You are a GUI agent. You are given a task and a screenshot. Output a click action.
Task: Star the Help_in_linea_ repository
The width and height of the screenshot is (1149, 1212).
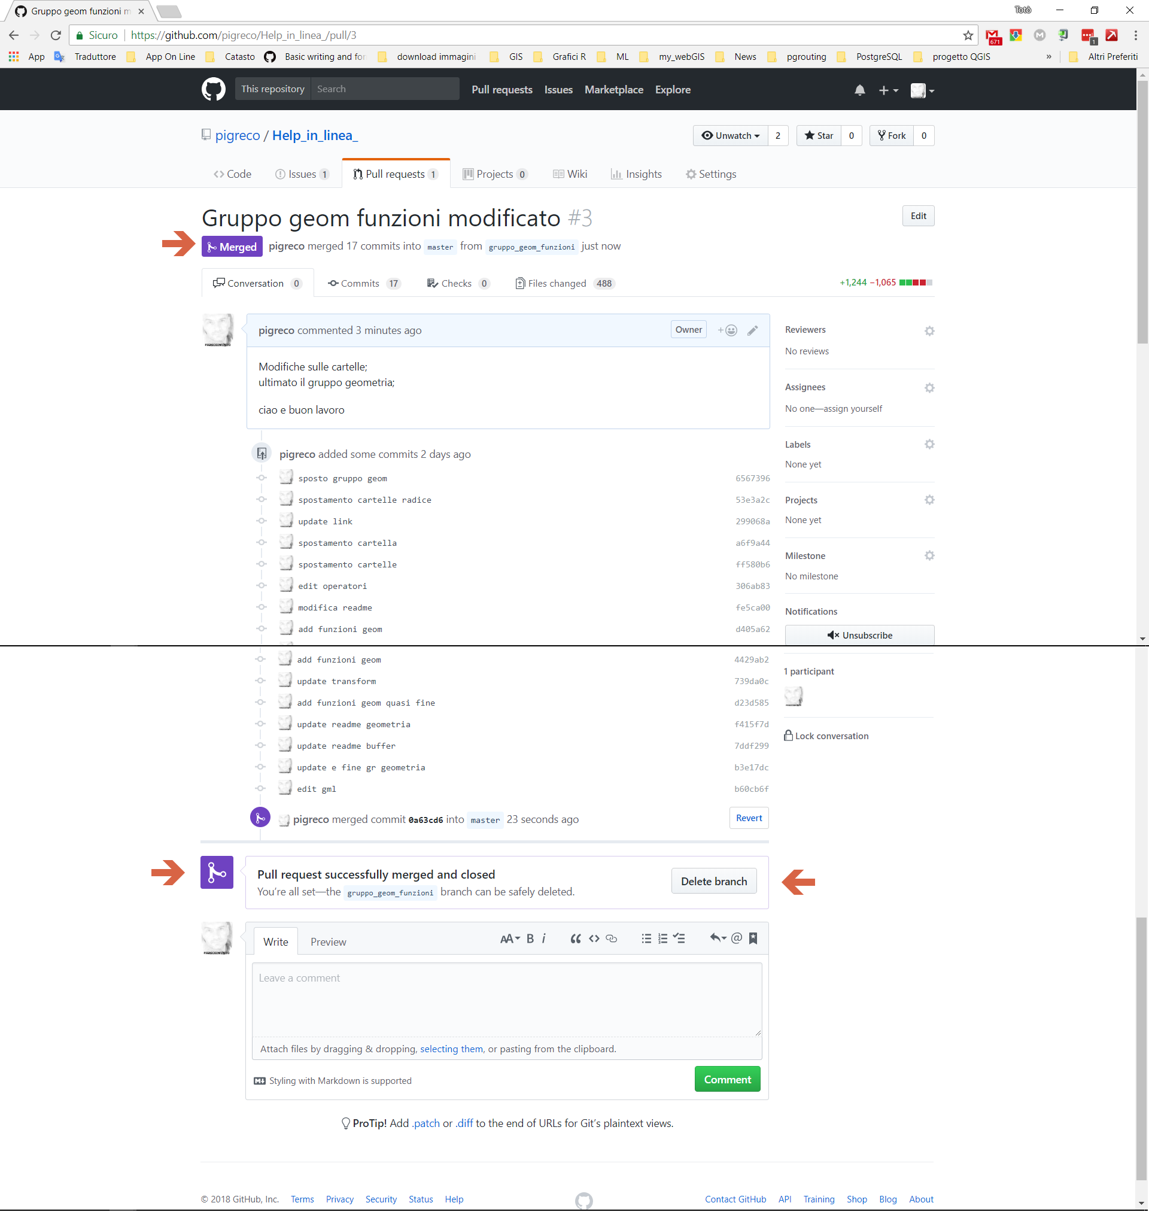[x=819, y=135]
